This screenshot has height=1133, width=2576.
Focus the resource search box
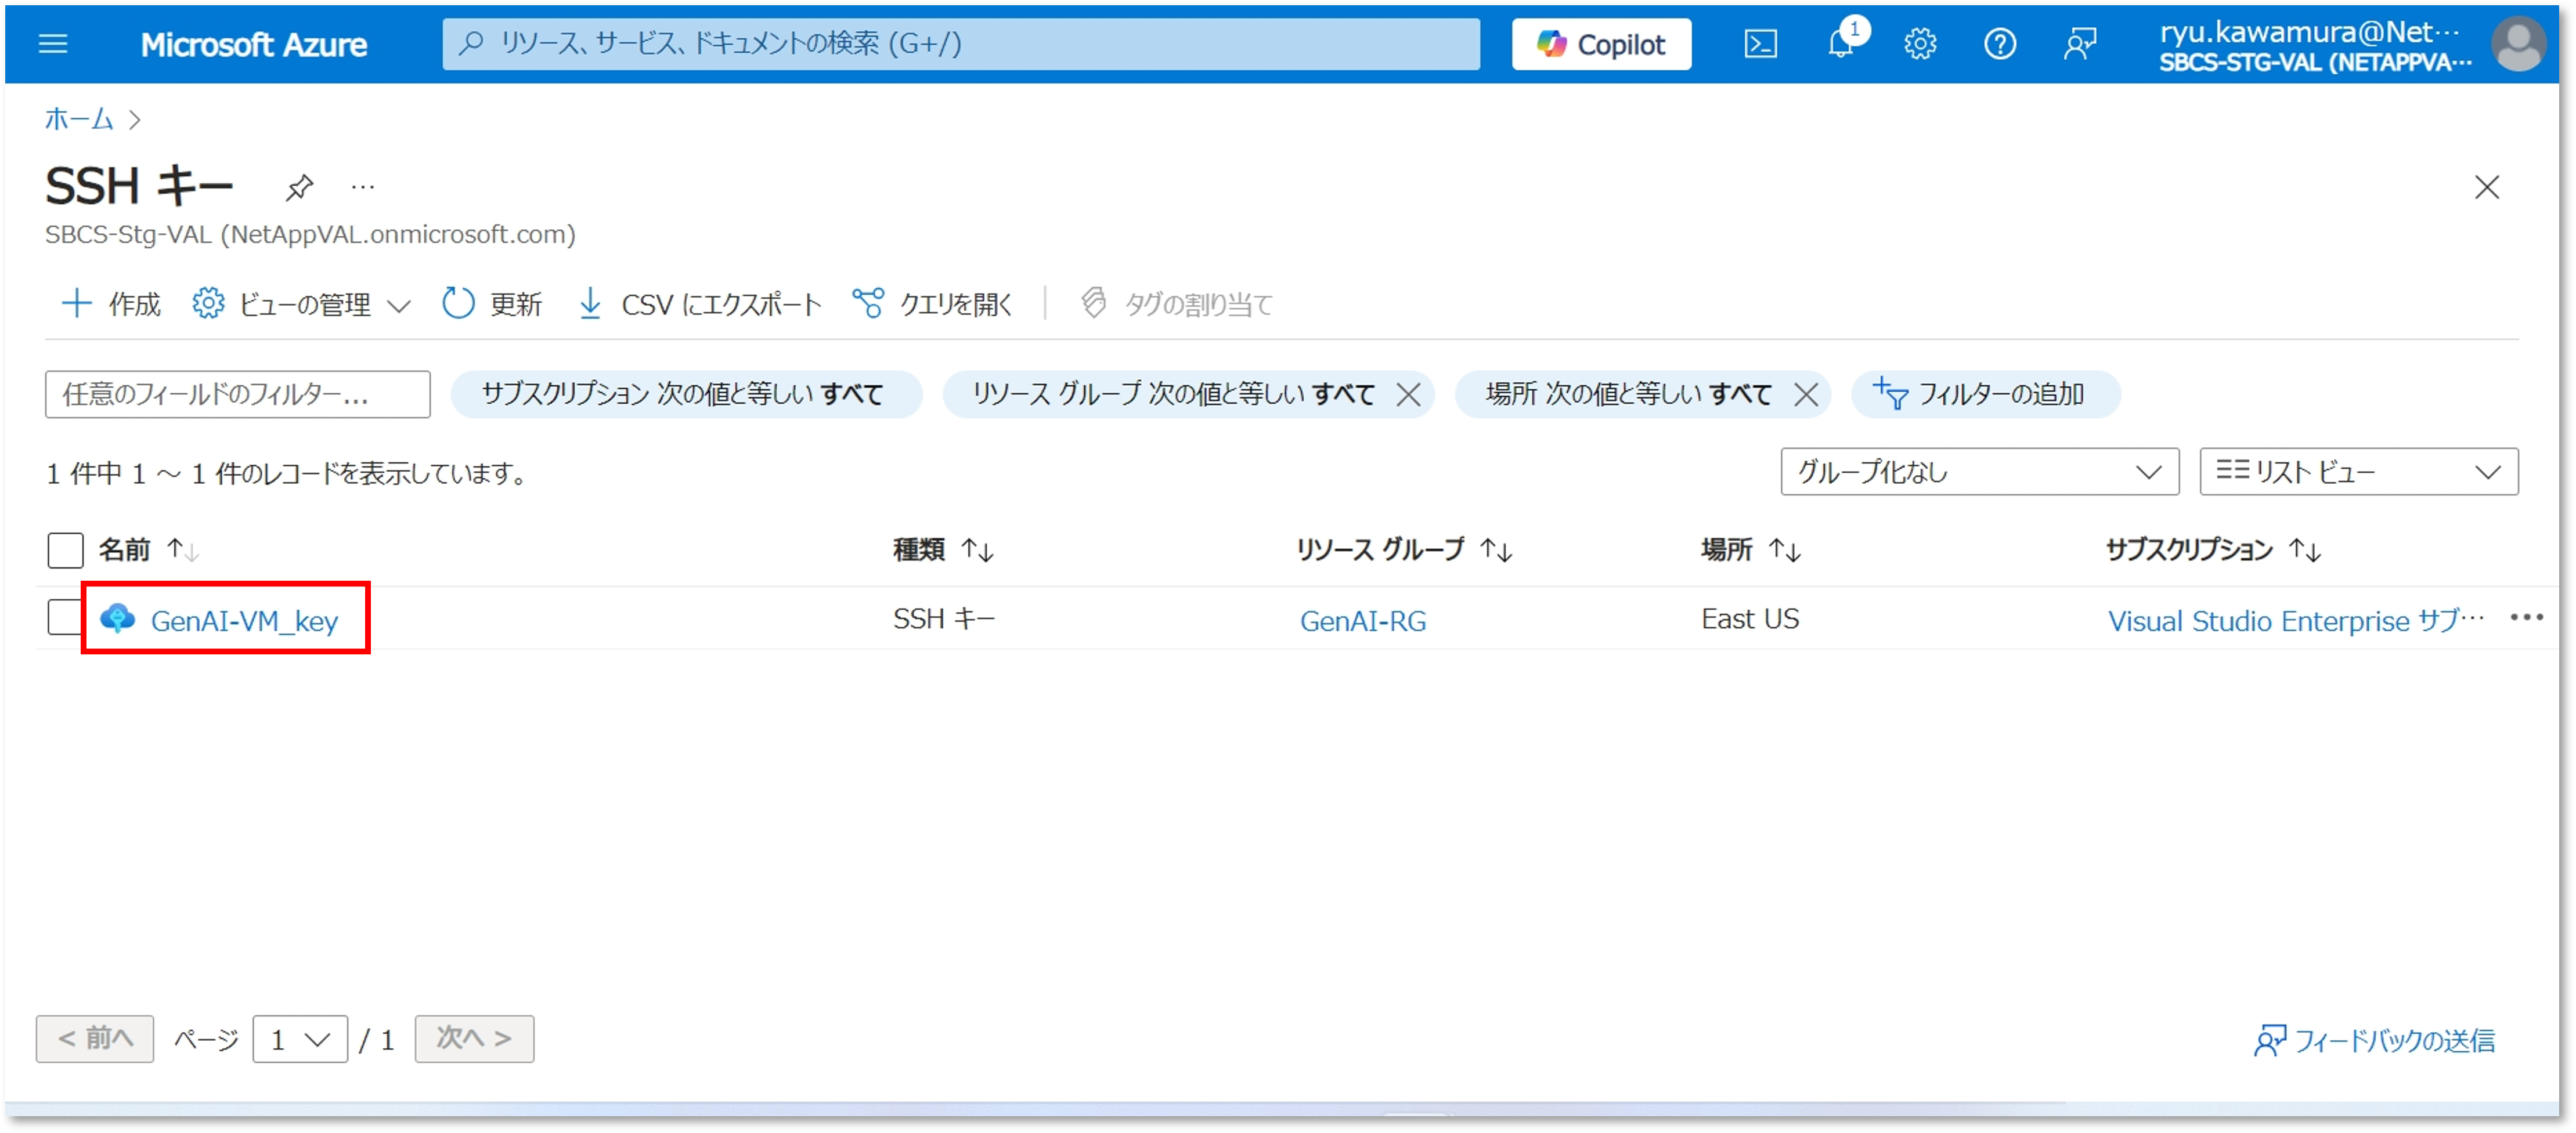[x=960, y=44]
